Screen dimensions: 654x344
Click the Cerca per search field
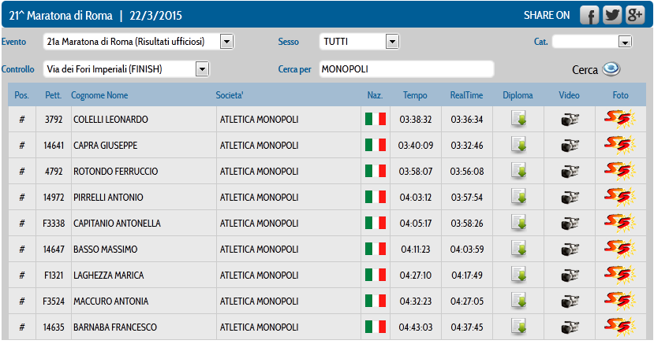tap(406, 69)
